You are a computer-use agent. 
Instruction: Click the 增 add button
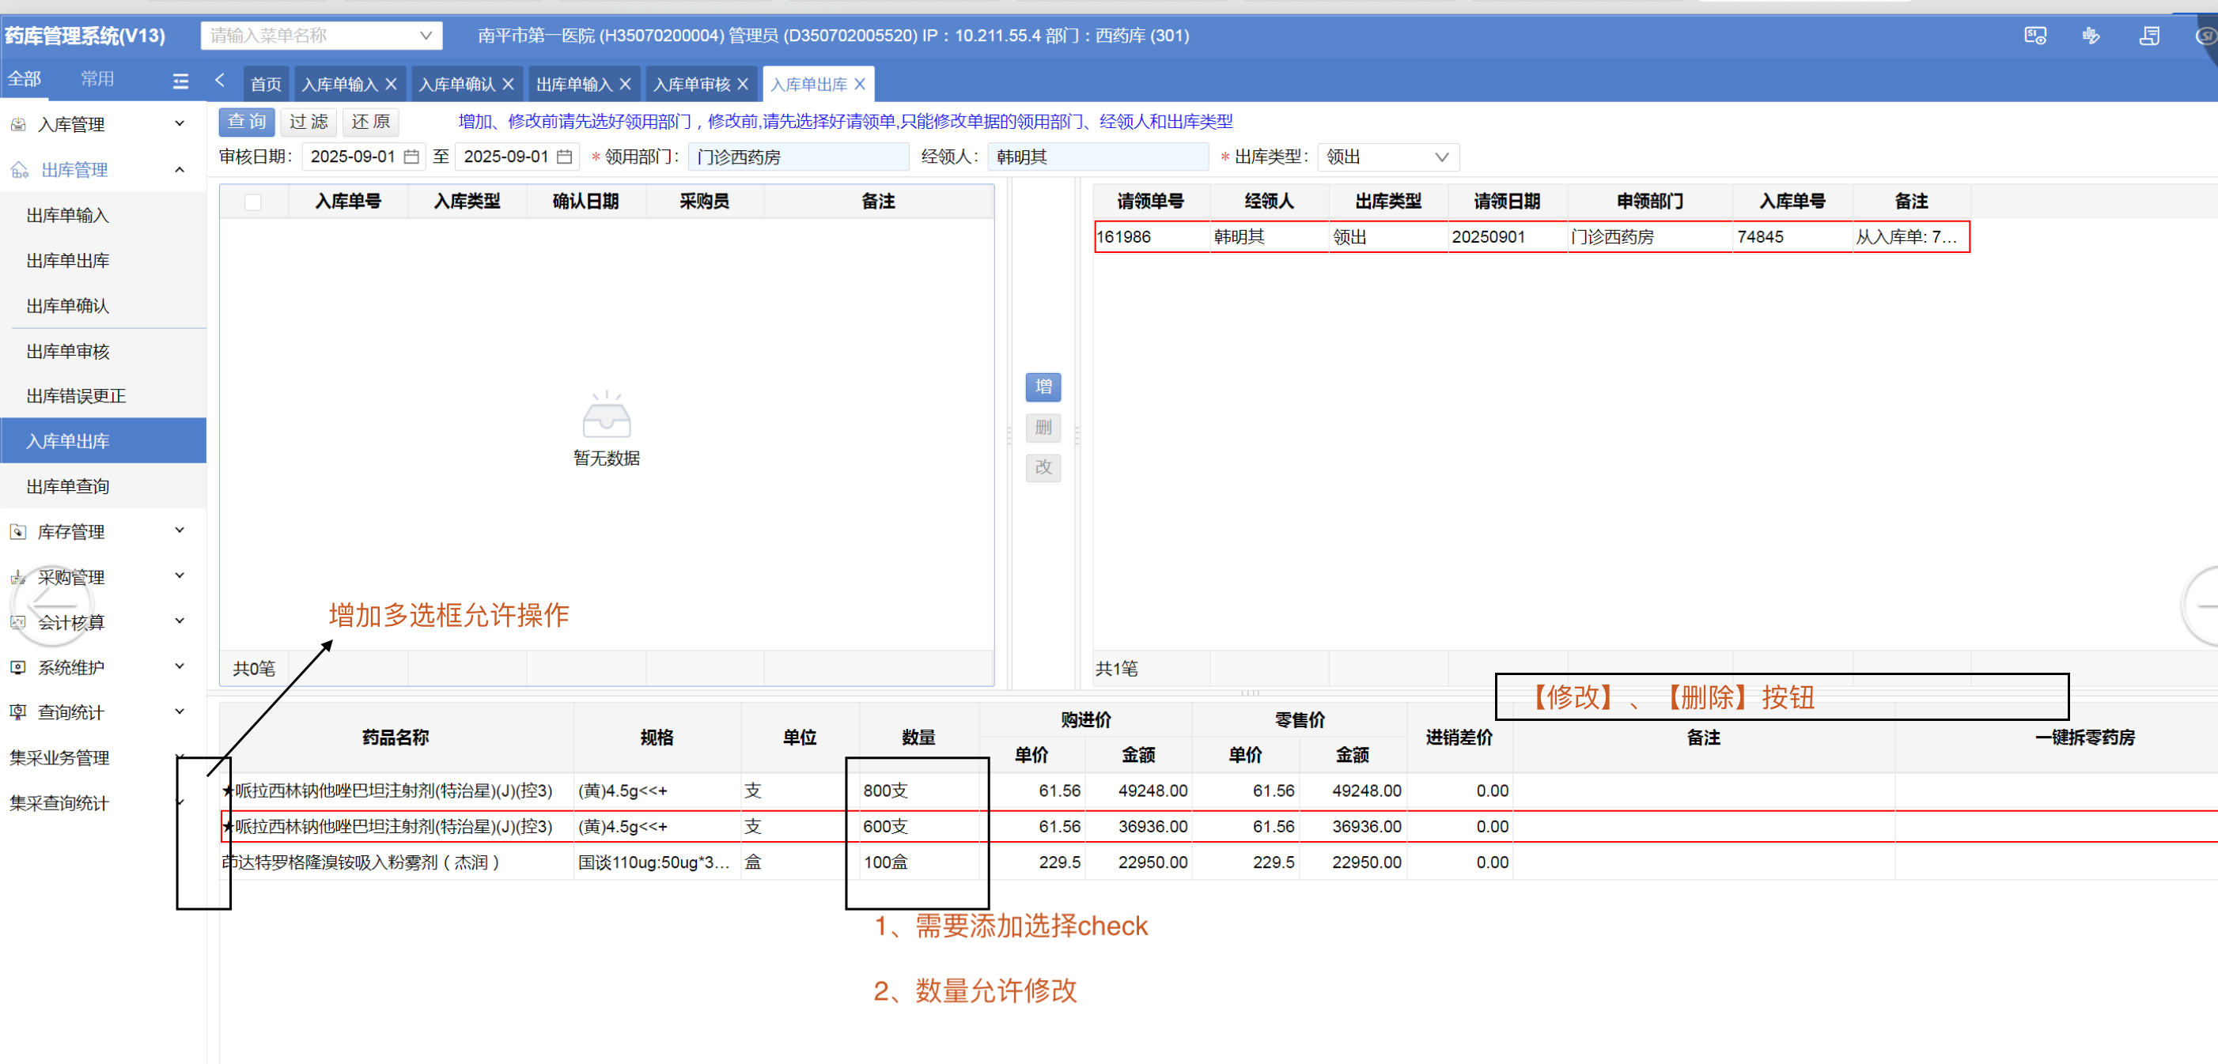[1043, 387]
